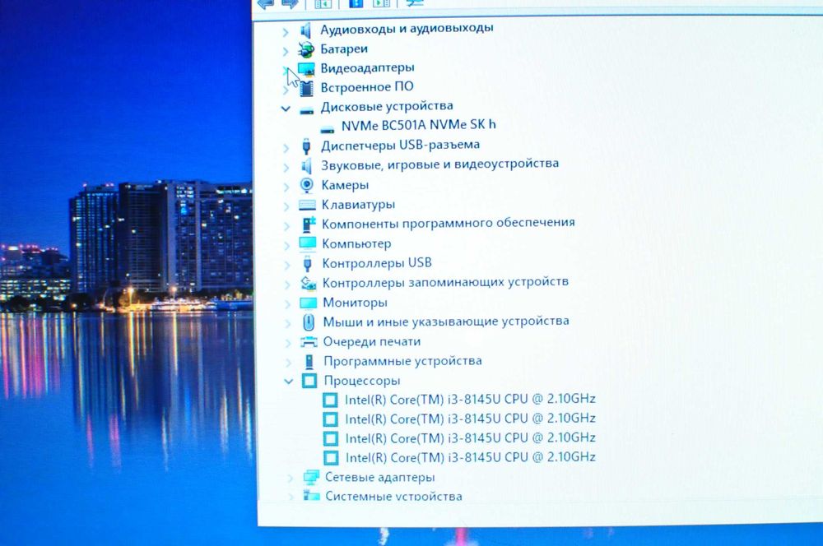Select the NVMe BC501A NVMe SK h entry
This screenshot has width=823, height=546.
[418, 125]
